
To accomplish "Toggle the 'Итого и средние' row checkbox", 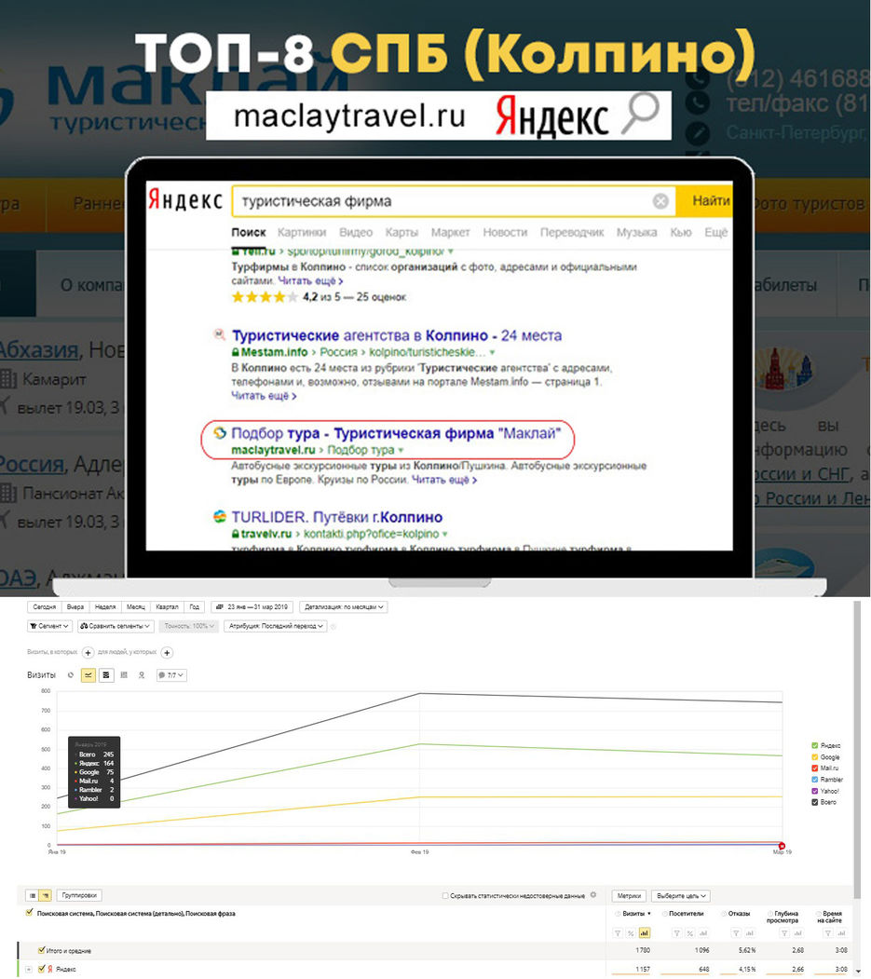I will pyautogui.click(x=41, y=950).
